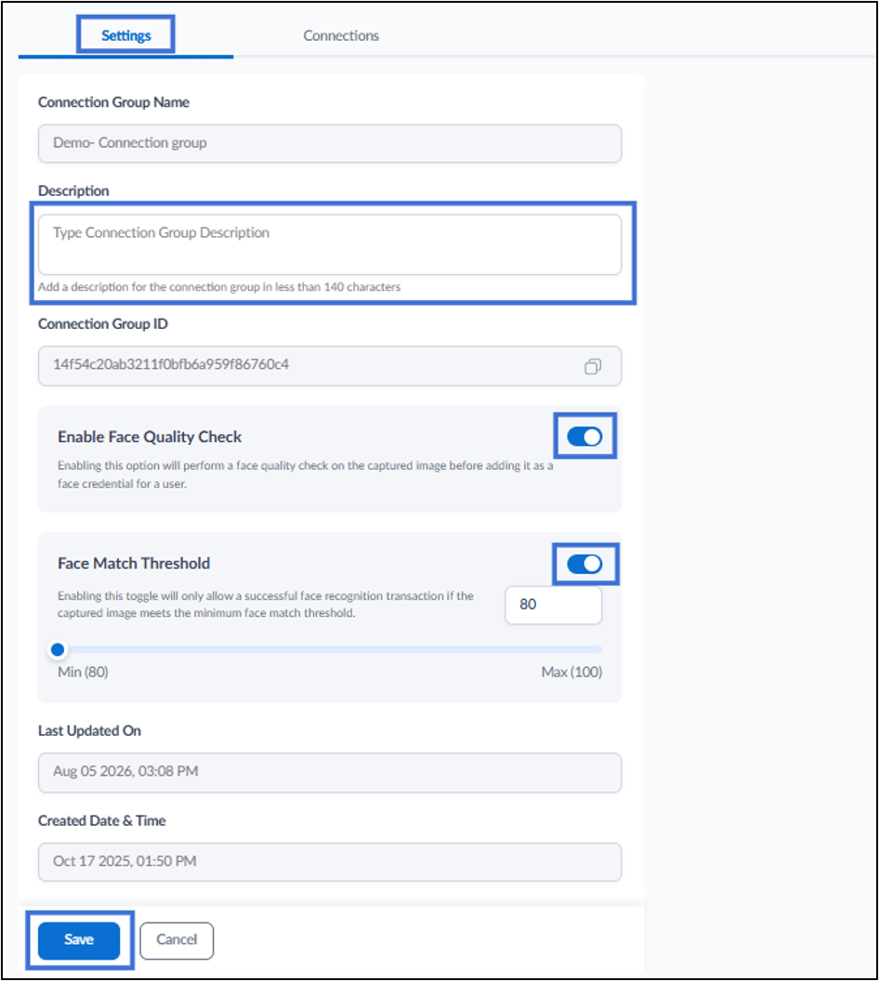Save the connection group settings
Screen dimensions: 879x981
(79, 940)
